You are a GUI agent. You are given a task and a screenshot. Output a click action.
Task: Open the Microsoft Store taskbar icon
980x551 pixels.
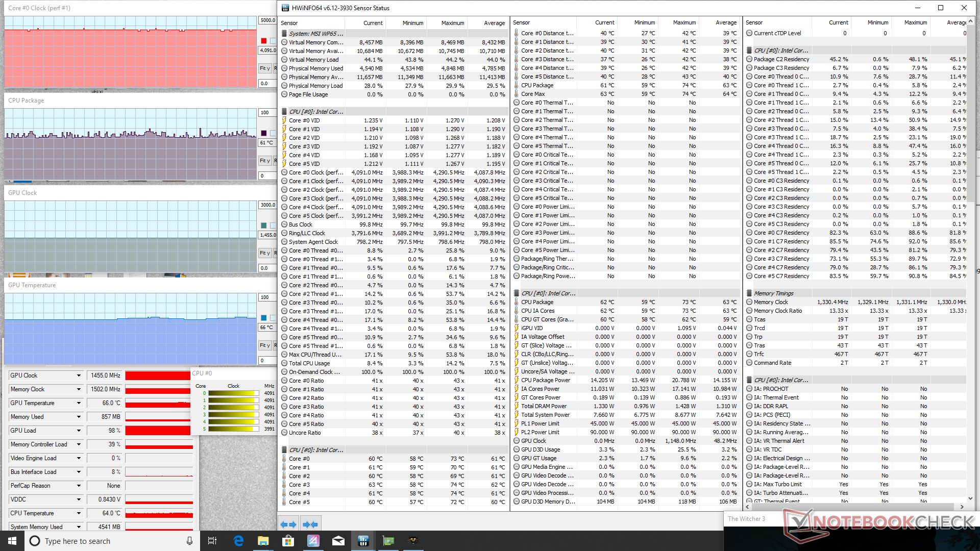[x=288, y=541]
